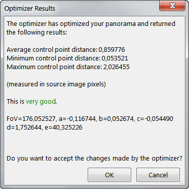This screenshot has width=189, height=189.
Task: Select the maximum control point distance value 2,026455
Action: [x=116, y=67]
